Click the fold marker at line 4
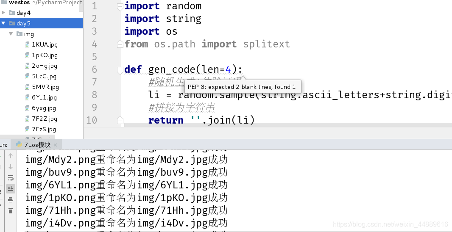 pyautogui.click(x=120, y=44)
